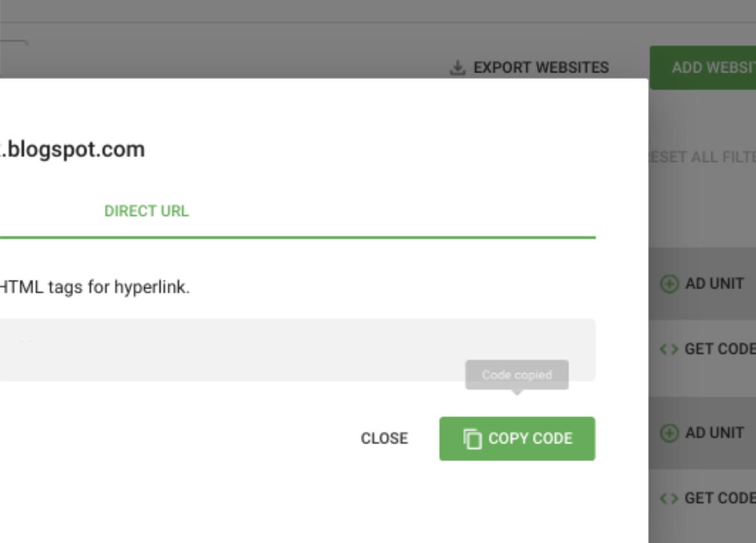
Task: Switch to the DIRECT URL tab
Action: [147, 211]
